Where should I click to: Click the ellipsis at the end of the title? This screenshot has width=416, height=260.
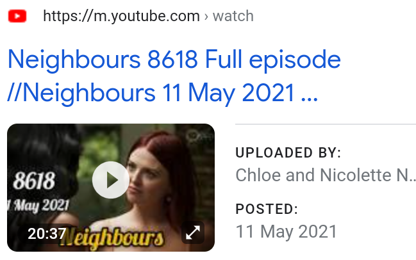(310, 99)
